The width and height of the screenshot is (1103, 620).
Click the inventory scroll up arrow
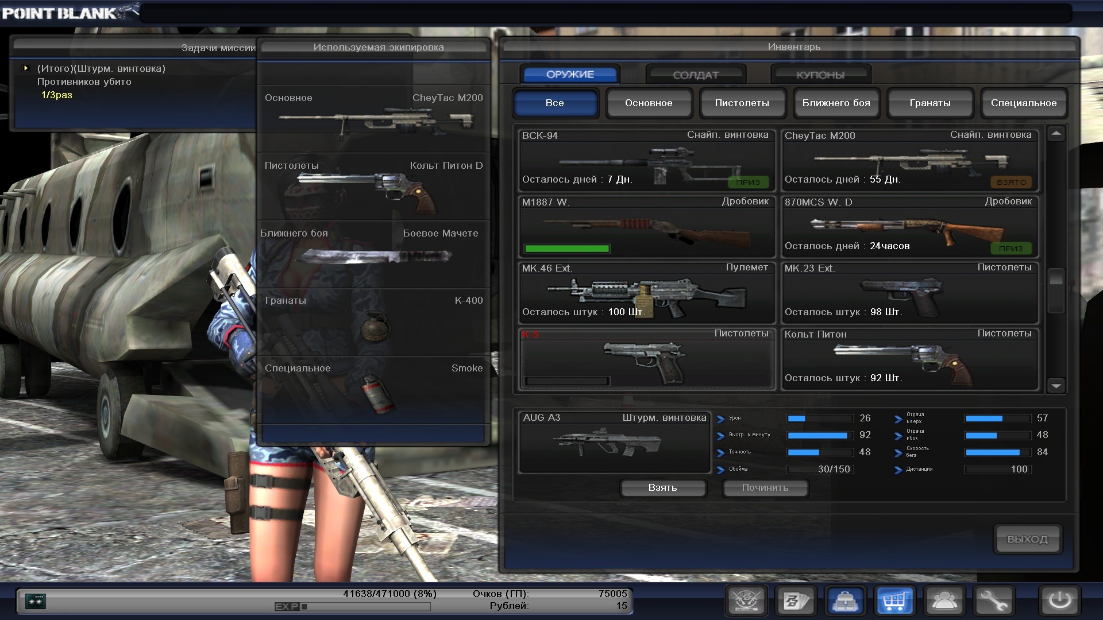1056,134
